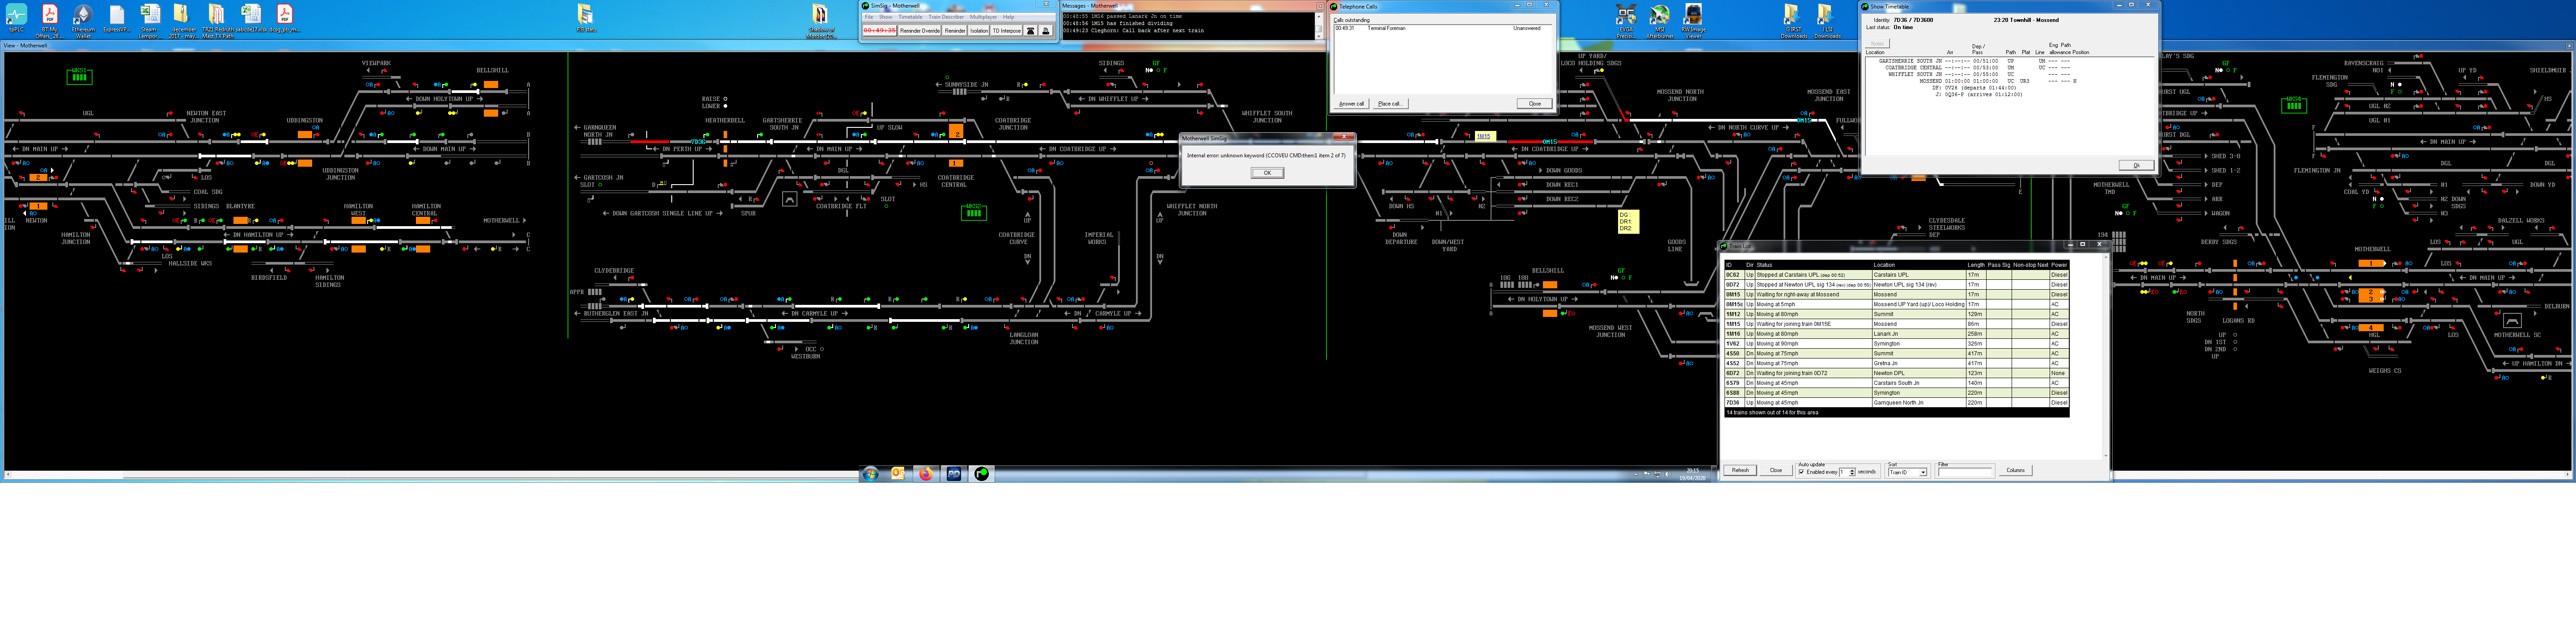Viewport: 2576px width, 624px height.
Task: Click the Outlook icon on the taskbar
Action: pos(898,474)
